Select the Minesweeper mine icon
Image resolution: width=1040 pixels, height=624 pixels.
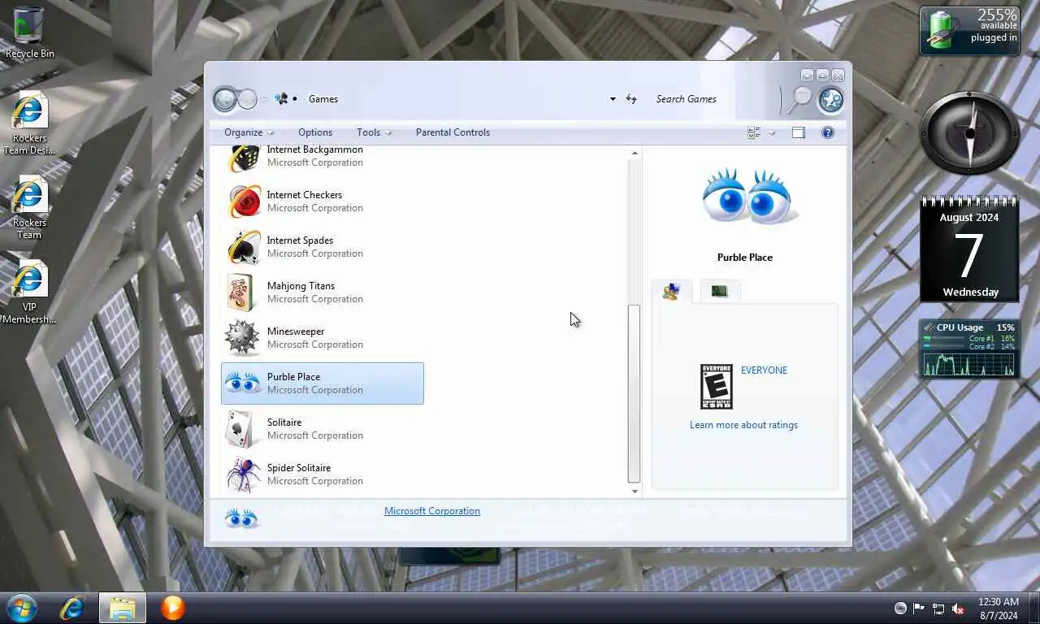243,338
